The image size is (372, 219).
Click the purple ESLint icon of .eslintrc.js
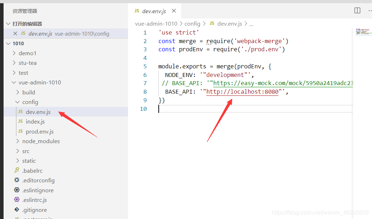pyautogui.click(x=17, y=199)
